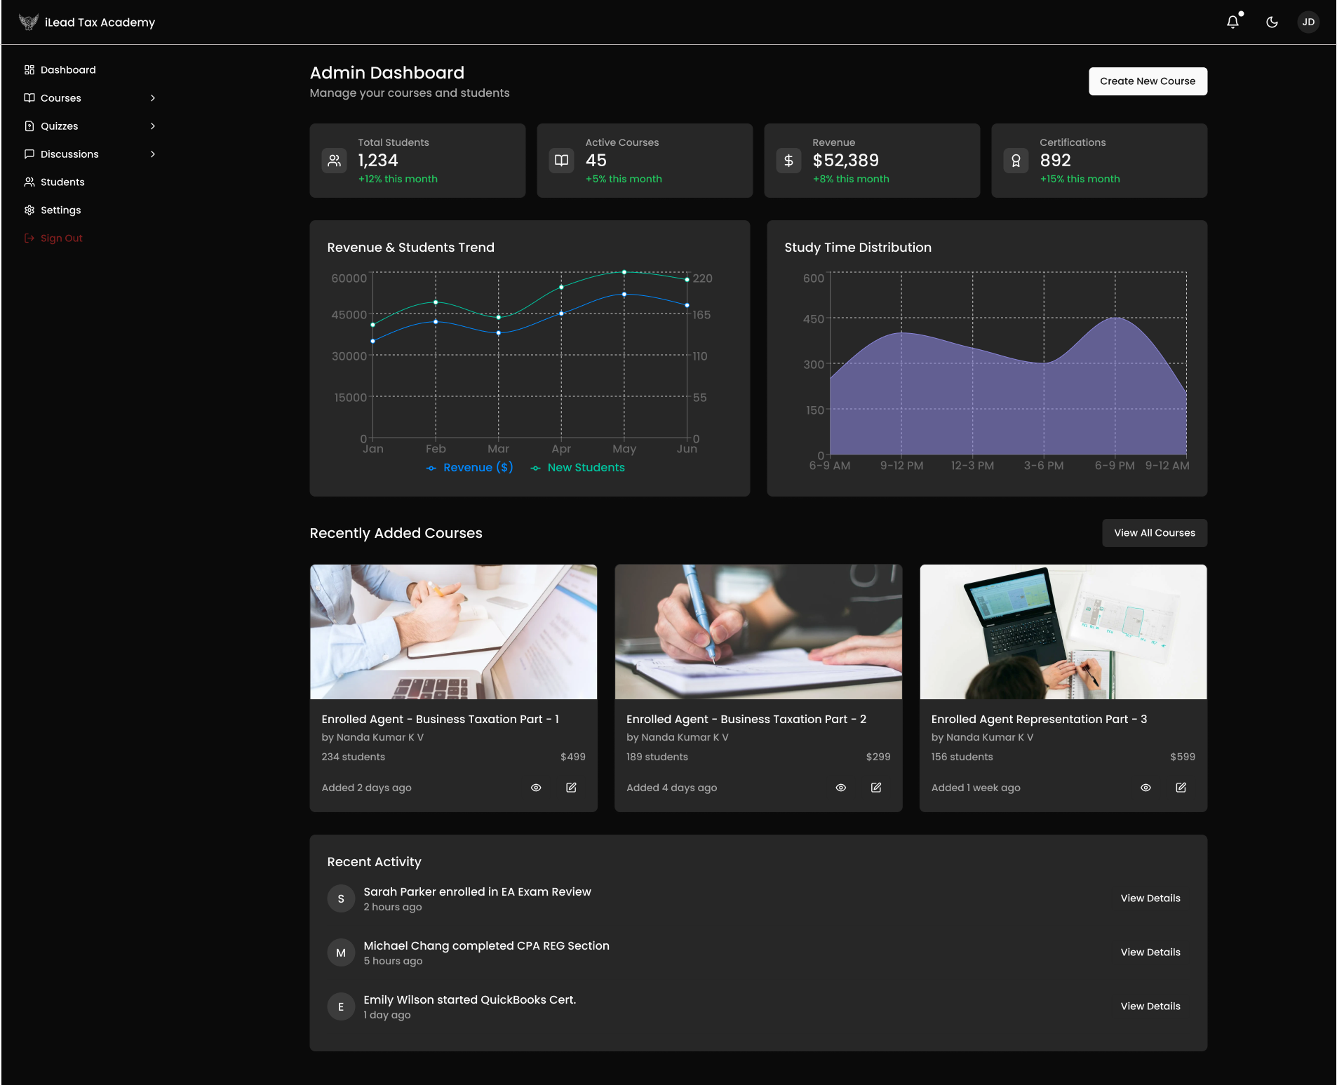
Task: Open Settings from the sidebar
Action: click(x=60, y=210)
